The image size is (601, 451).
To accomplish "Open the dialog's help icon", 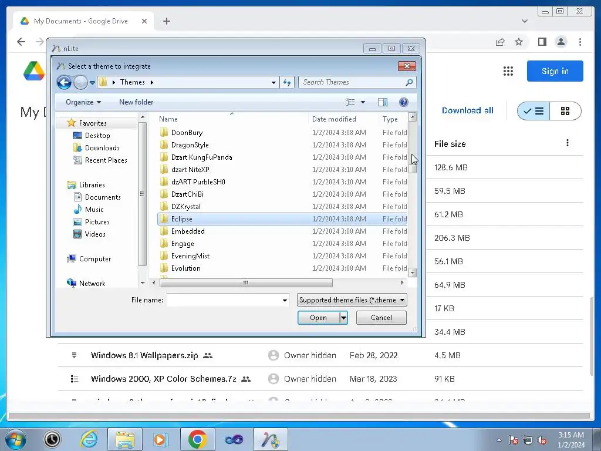I will click(x=404, y=102).
